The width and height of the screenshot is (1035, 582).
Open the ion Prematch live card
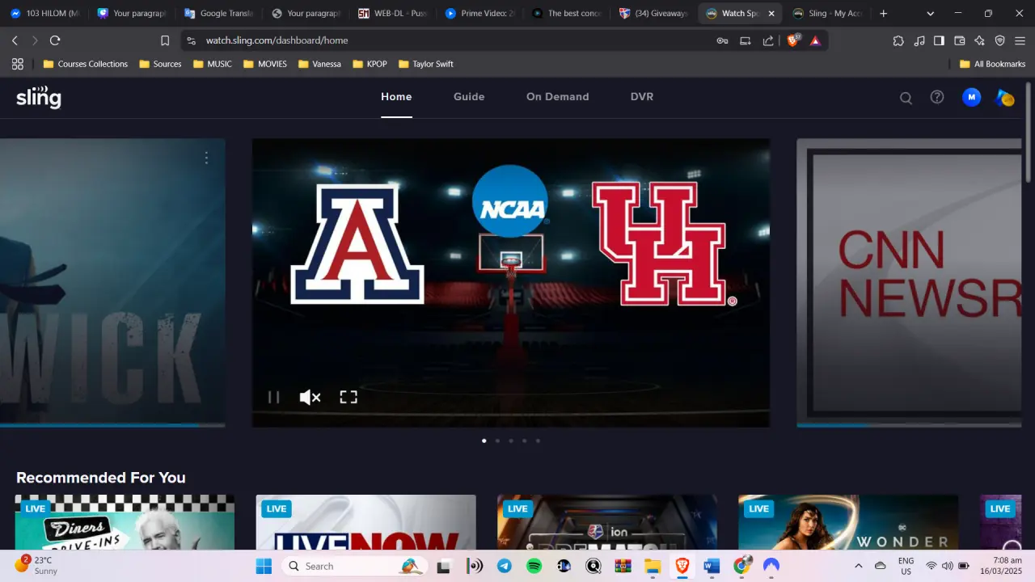click(x=607, y=522)
